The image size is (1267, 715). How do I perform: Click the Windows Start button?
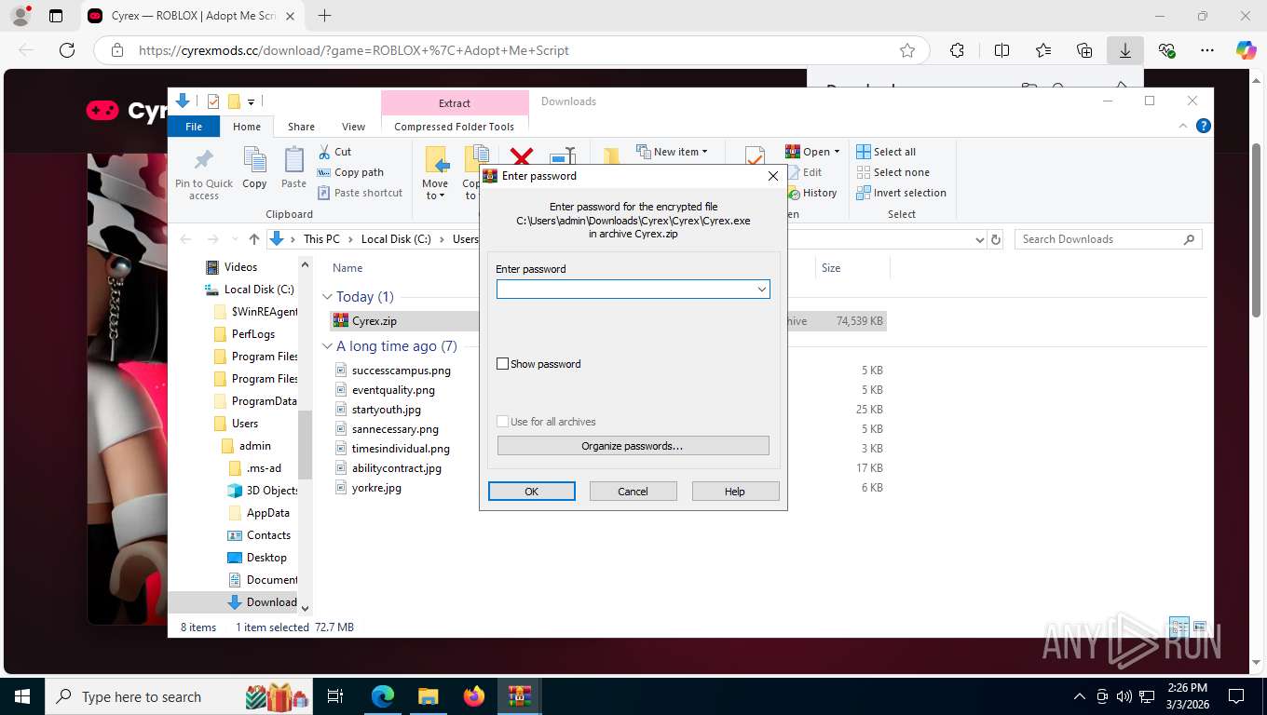tap(21, 696)
